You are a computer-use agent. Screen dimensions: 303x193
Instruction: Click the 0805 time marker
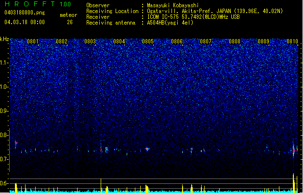click(x=148, y=41)
